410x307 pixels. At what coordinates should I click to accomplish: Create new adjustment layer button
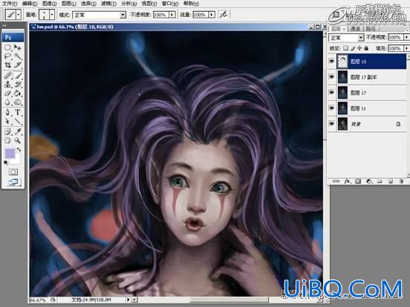[369, 181]
